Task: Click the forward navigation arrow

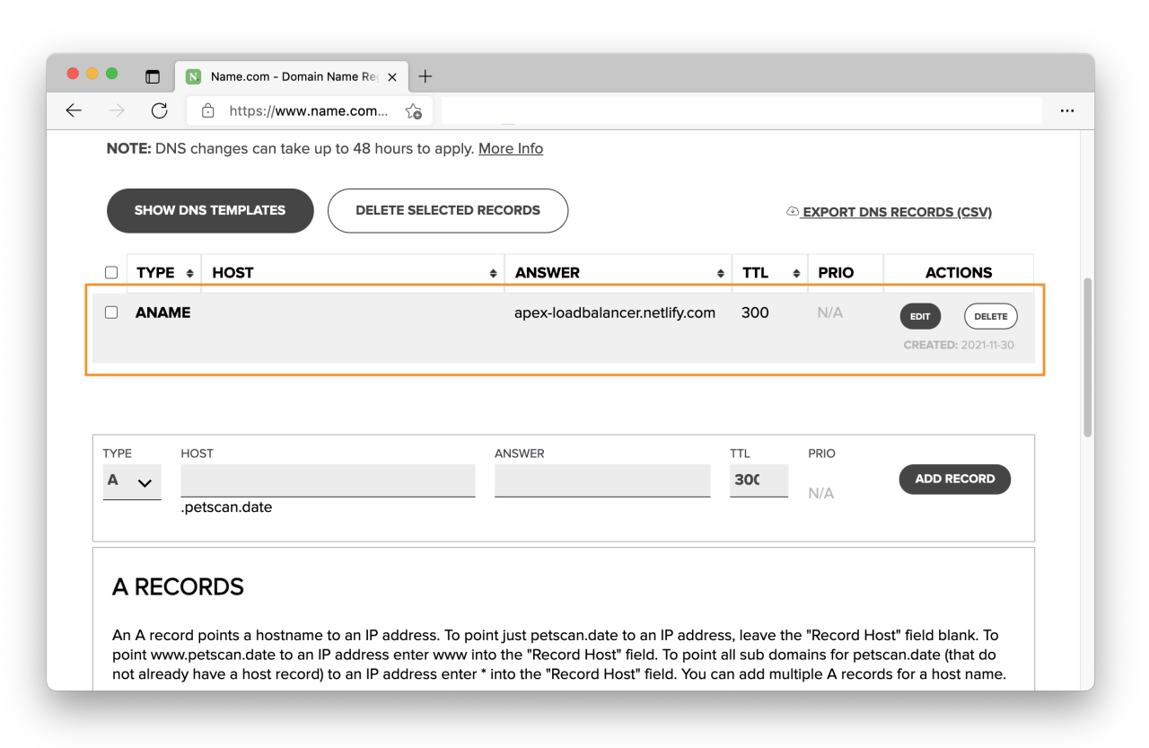Action: [x=116, y=110]
